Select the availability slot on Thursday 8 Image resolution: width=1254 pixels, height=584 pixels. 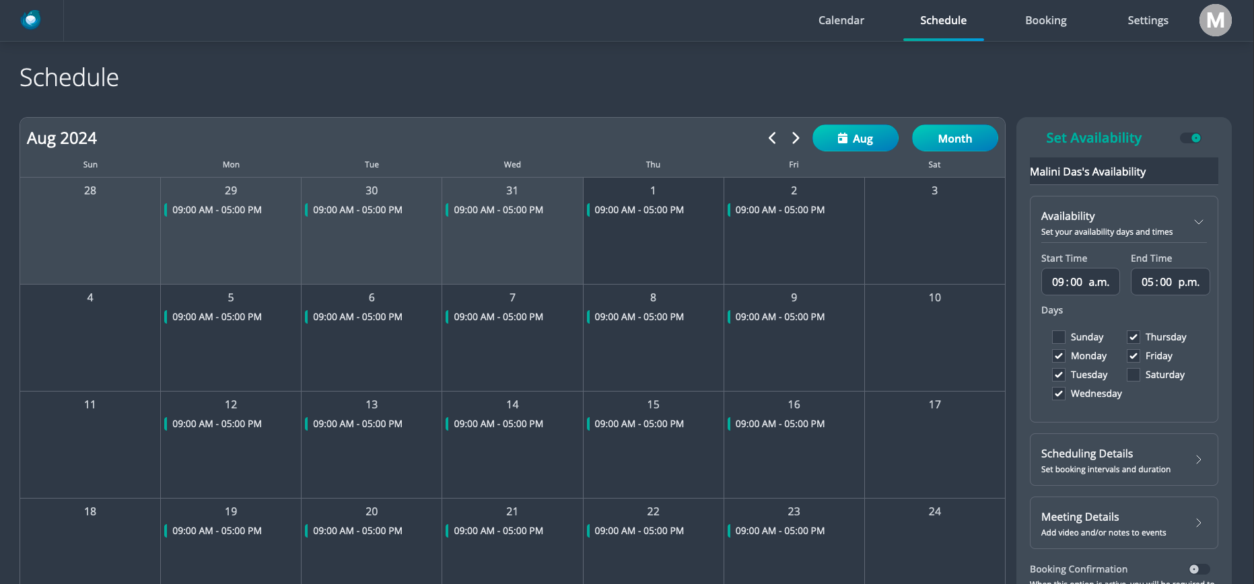pos(653,317)
